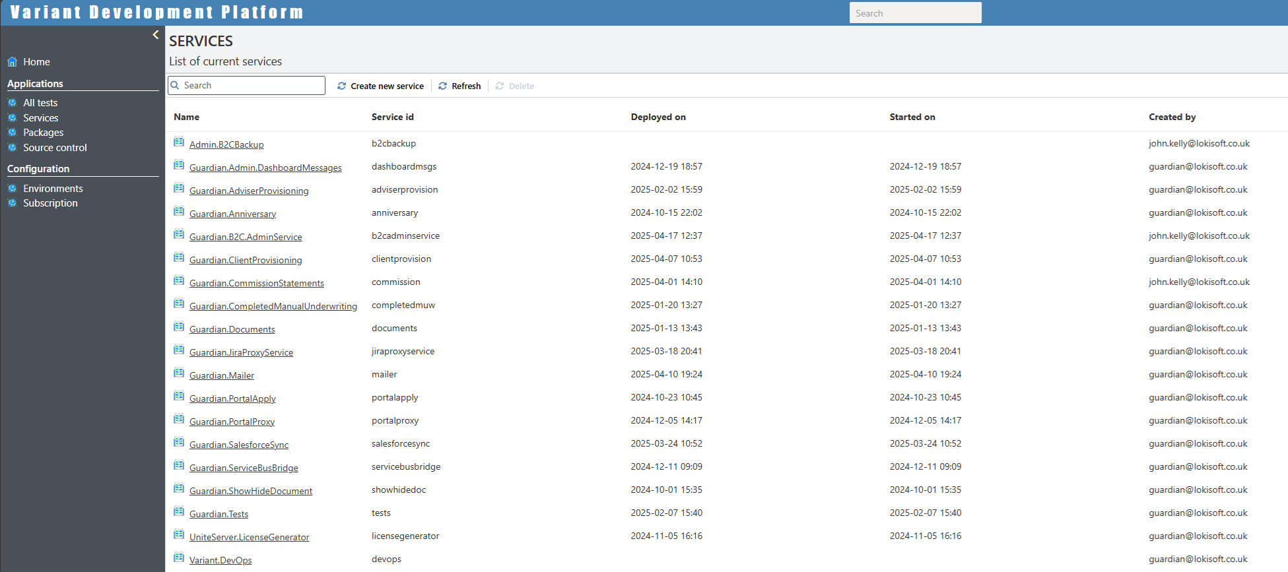Click the icon beside All tests
Viewport: 1288px width, 572px height.
pyautogui.click(x=12, y=103)
